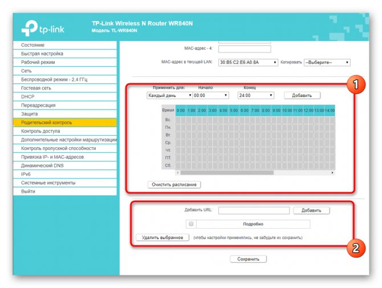Go to Контроль доступа menu item
Image resolution: width=382 pixels, height=288 pixels.
coord(65,131)
